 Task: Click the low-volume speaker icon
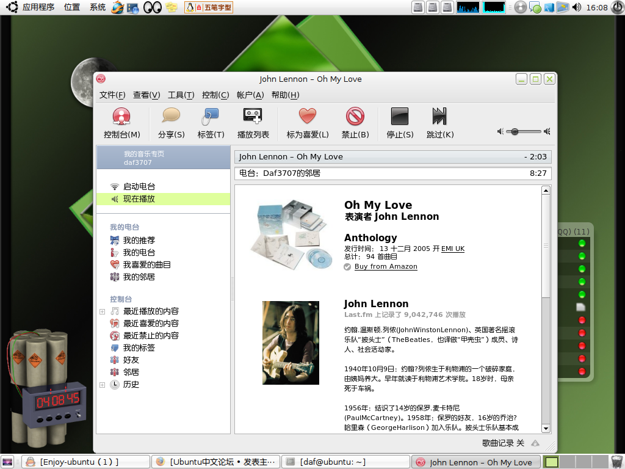500,131
